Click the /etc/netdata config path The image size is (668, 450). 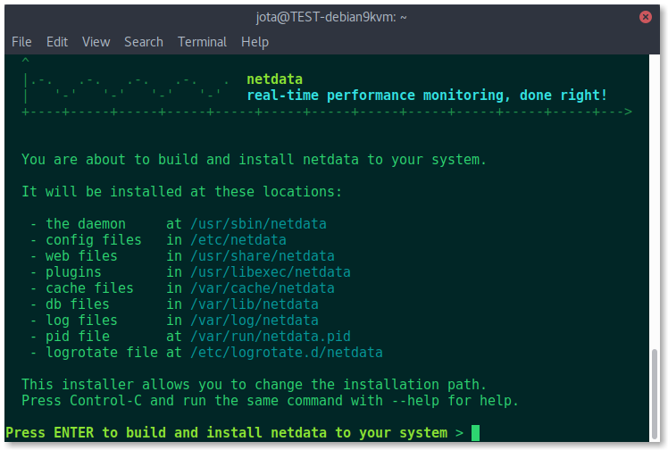(x=238, y=240)
